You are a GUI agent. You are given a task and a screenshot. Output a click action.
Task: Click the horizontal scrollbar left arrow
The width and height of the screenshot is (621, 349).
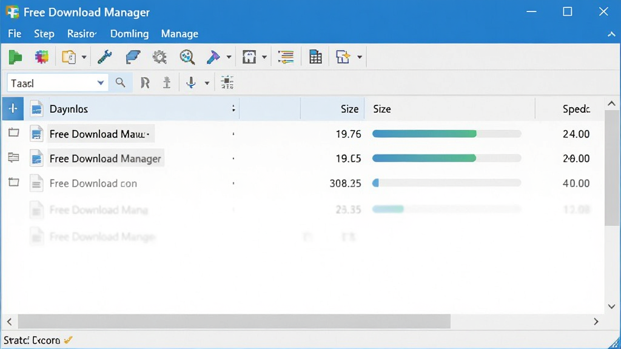(x=10, y=322)
